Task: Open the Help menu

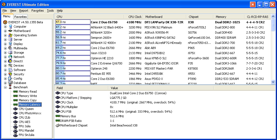Action: pyautogui.click(x=60, y=11)
